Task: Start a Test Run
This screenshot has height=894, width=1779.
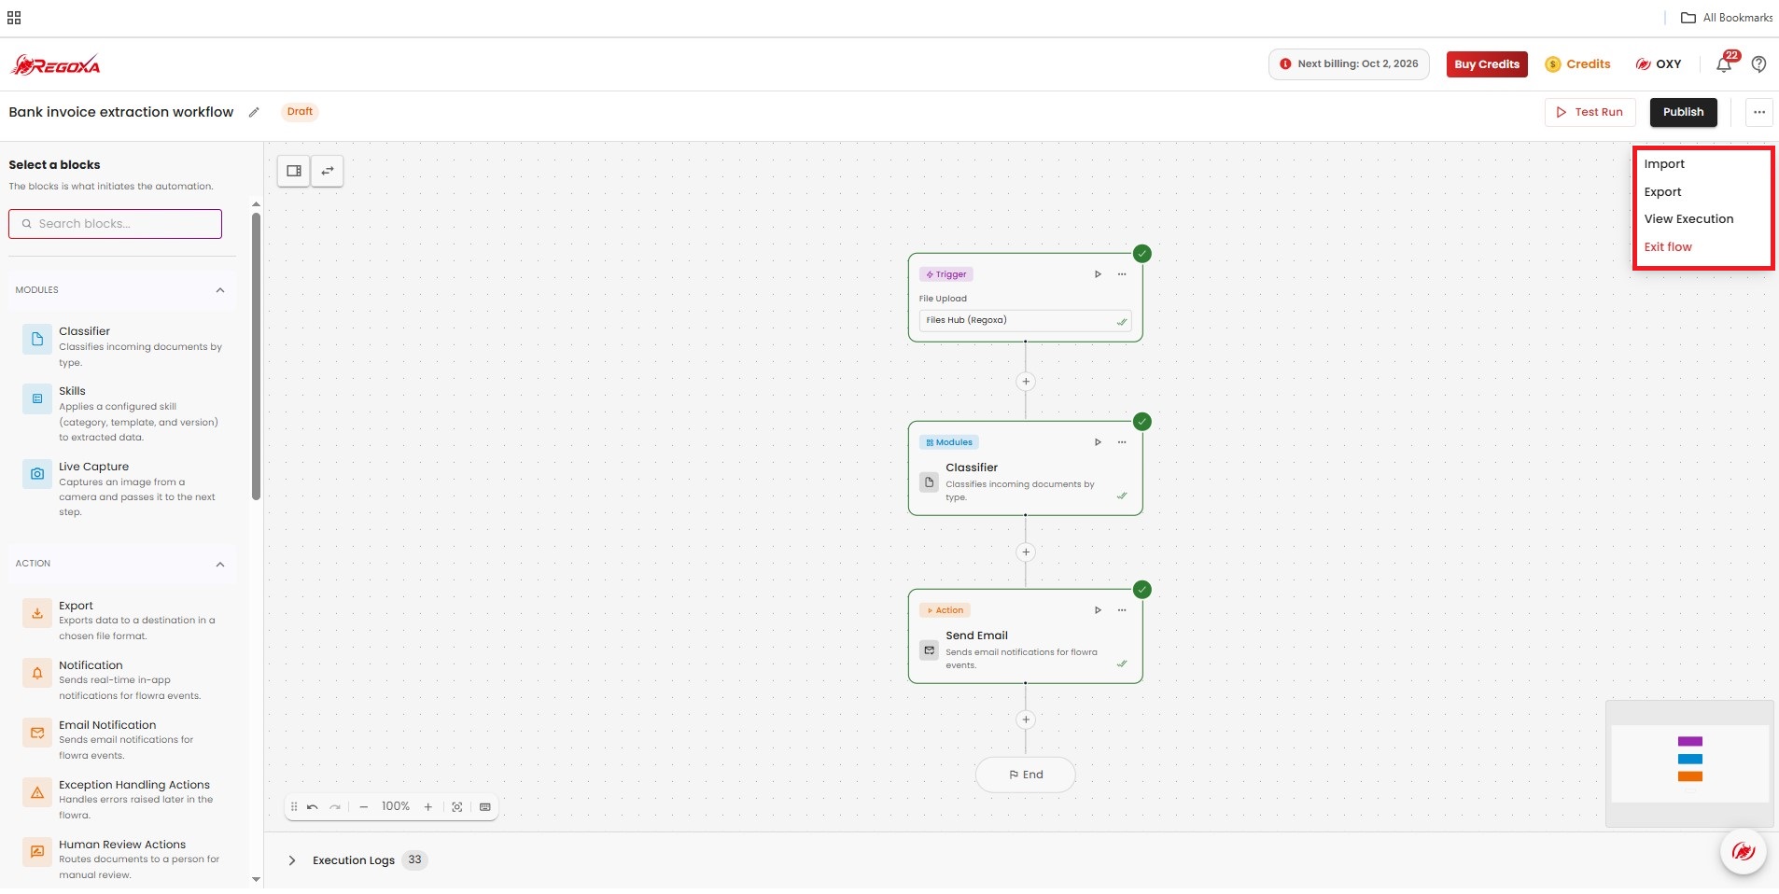Action: coord(1590,112)
